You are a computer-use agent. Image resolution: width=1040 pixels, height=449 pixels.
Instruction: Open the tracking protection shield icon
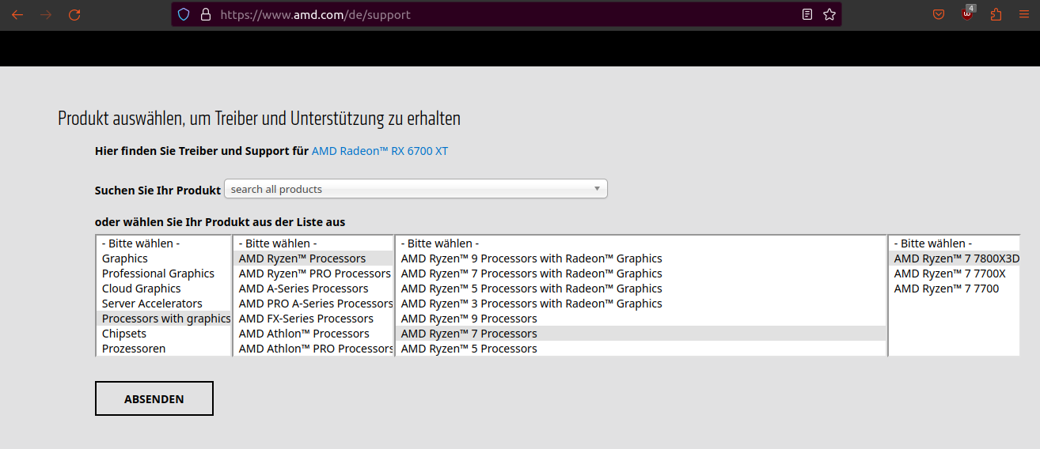pos(184,14)
